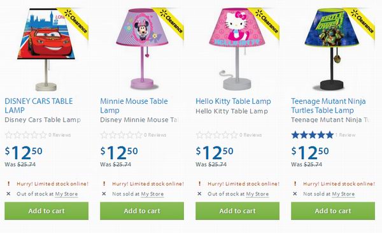The height and width of the screenshot is (233, 382).
Task: Open the Hello Kitty Table Lamp title link
Action: (233, 101)
